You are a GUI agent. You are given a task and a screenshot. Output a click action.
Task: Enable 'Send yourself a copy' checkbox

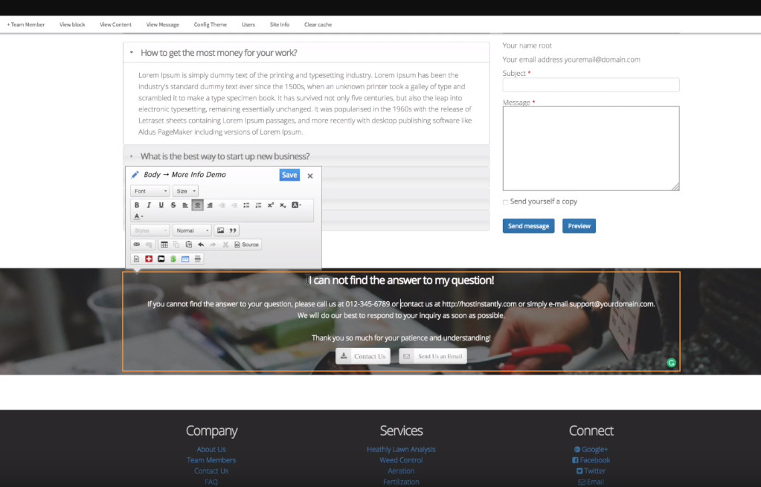coord(506,202)
